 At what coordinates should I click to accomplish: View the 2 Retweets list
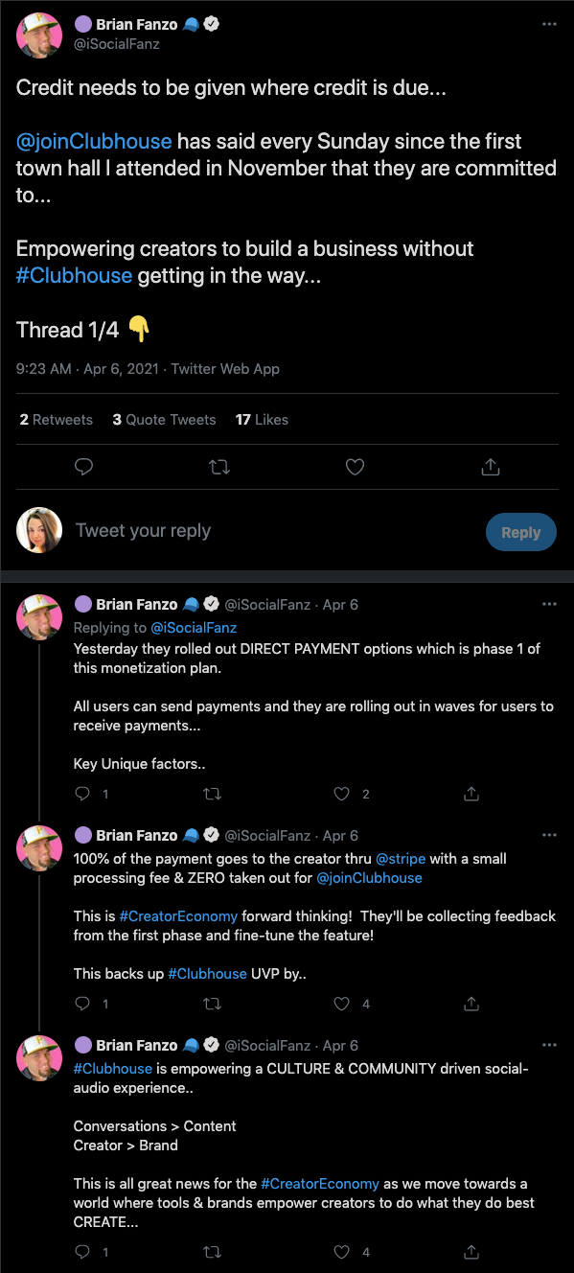pos(55,419)
